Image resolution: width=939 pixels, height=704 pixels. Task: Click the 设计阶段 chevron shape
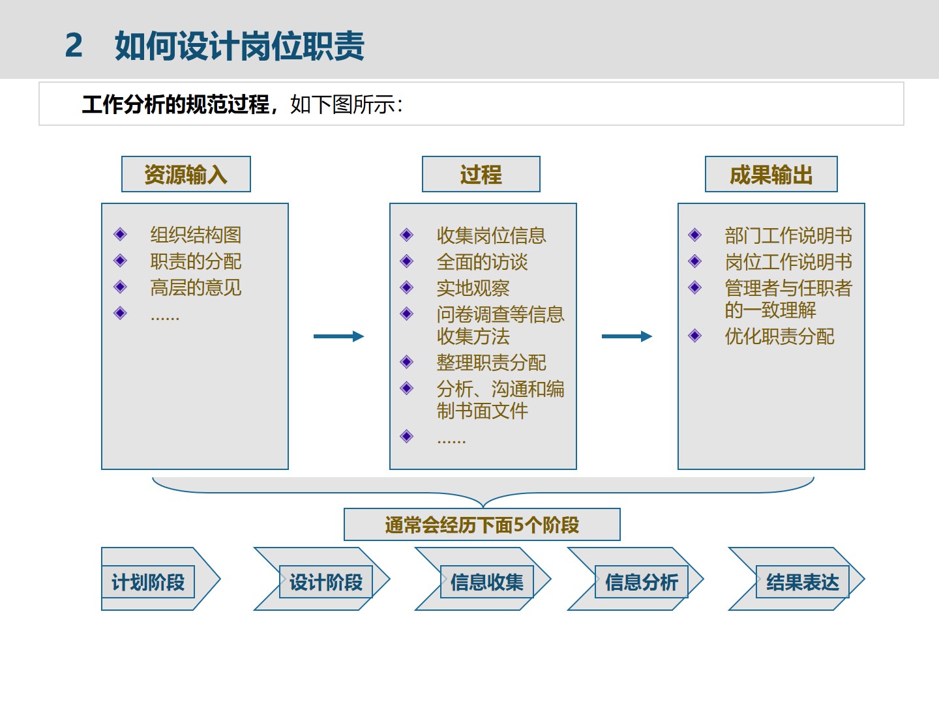pos(321,579)
